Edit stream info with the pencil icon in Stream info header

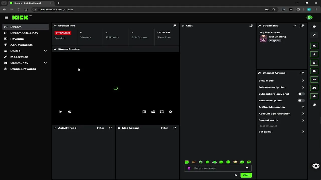[x=295, y=25]
